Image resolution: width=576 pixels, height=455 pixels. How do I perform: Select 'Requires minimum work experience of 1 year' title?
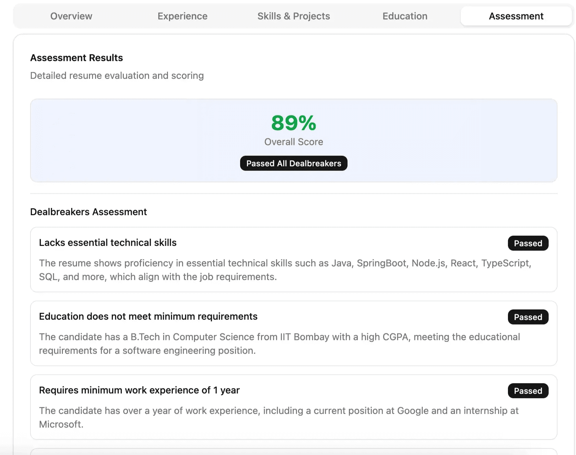point(139,390)
